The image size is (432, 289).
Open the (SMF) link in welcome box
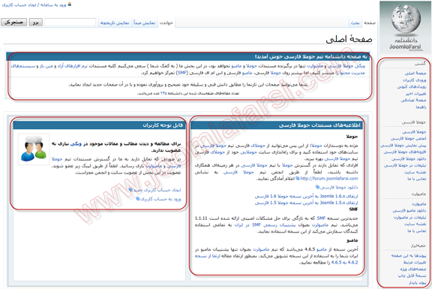click(182, 73)
